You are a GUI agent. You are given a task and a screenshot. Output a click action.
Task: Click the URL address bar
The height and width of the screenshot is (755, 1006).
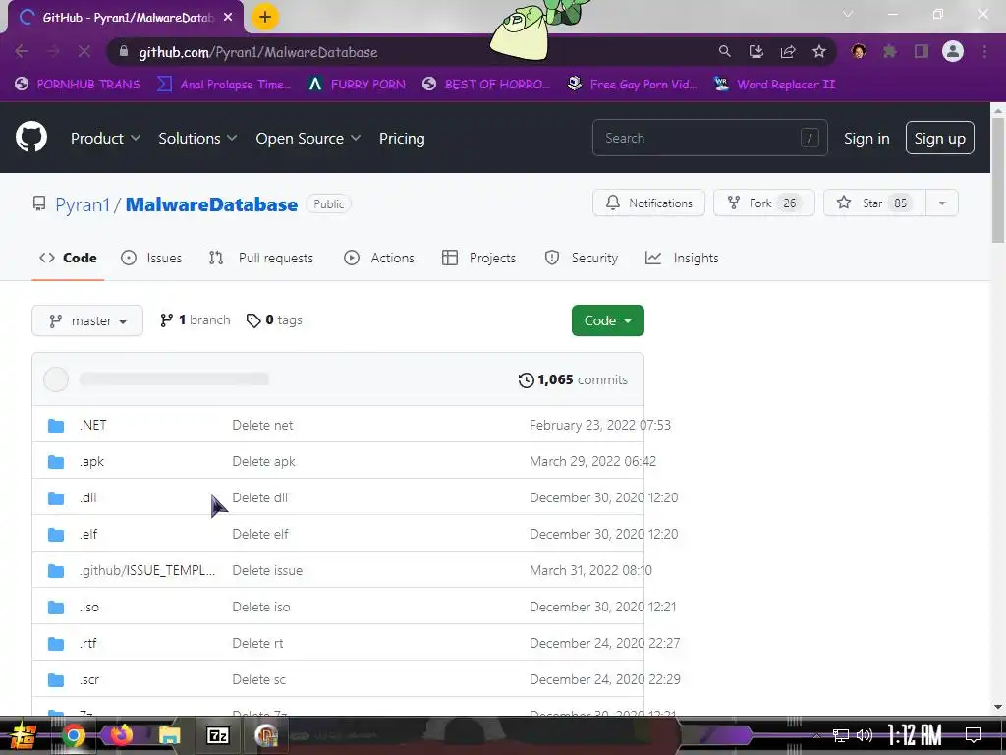411,52
